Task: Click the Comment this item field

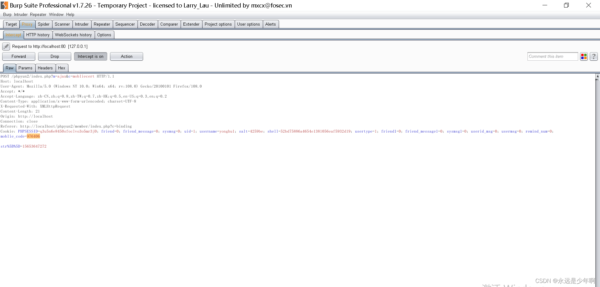Action: click(552, 57)
